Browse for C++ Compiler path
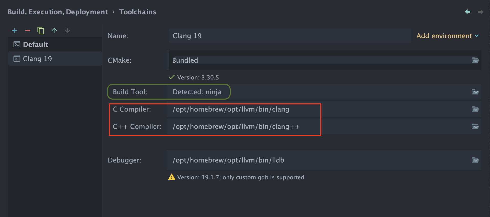 point(475,127)
